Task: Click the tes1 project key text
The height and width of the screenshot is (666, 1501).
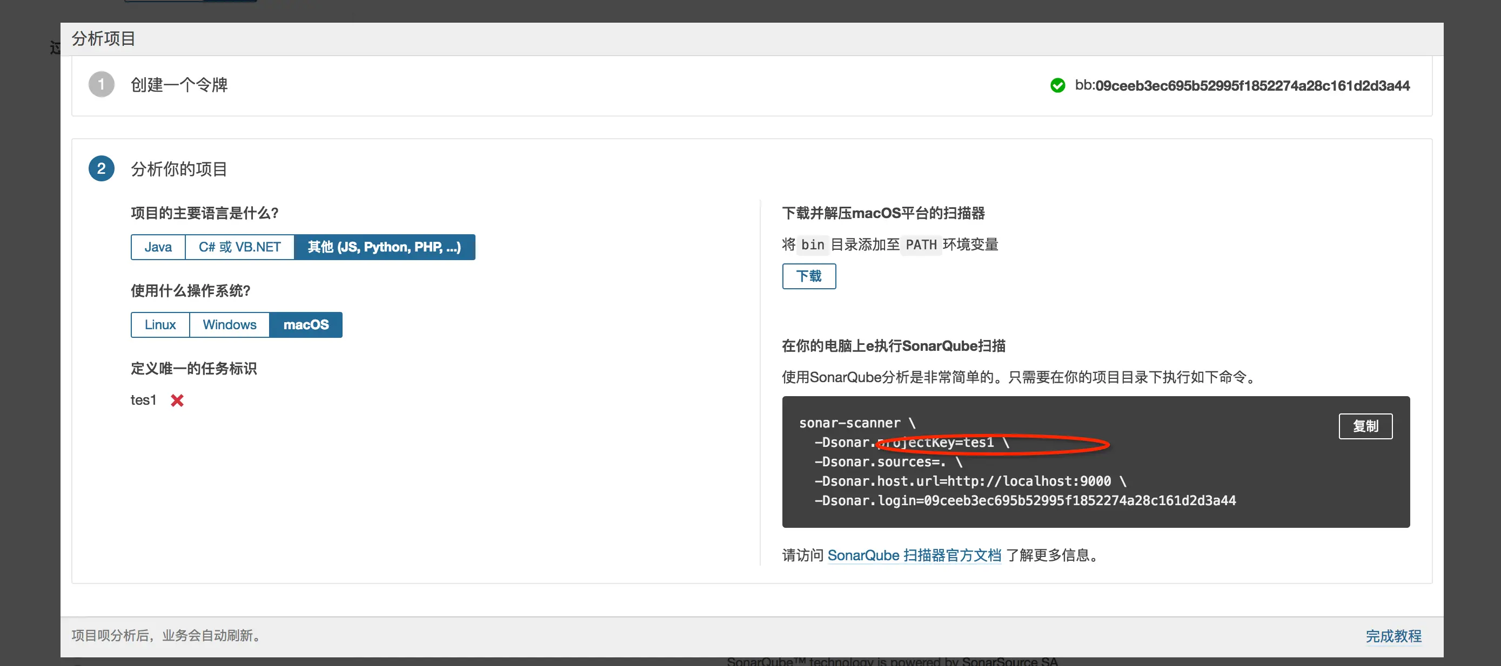Action: [x=143, y=400]
